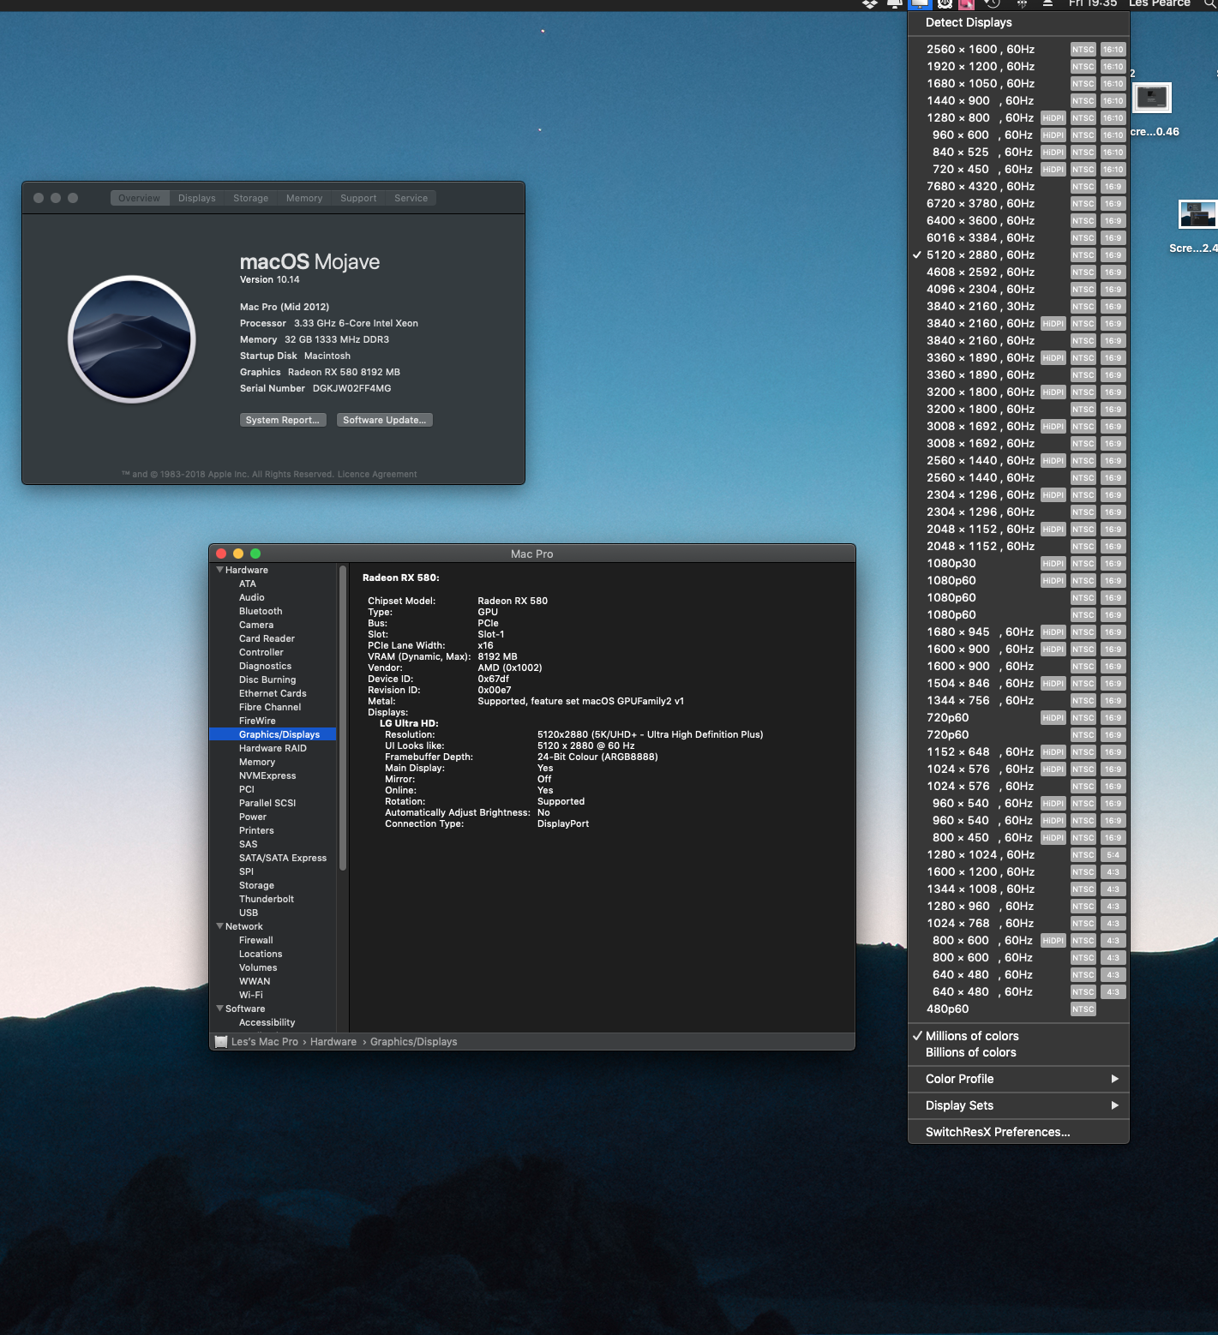Switch to 2560 × 1600, 60Hz resolution

1018,49
